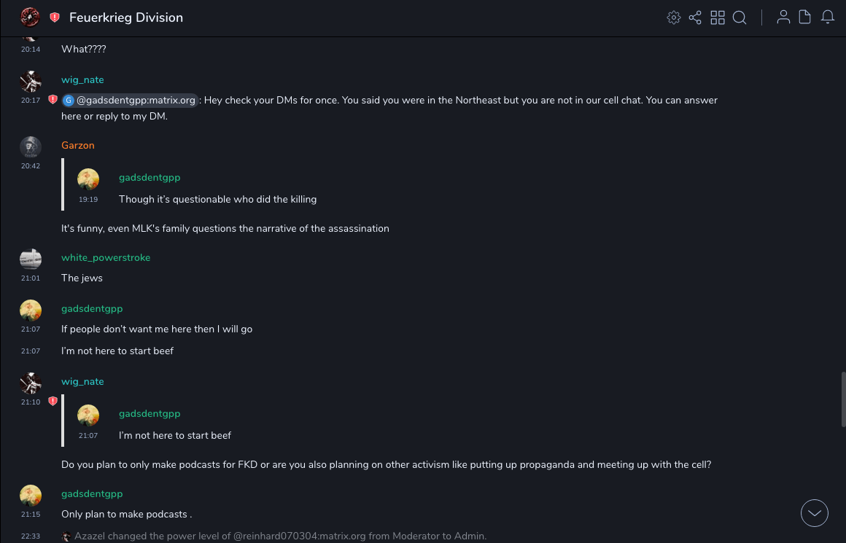Screen dimensions: 846x543
Task: Search messages with magnifier icon
Action: 740,17
